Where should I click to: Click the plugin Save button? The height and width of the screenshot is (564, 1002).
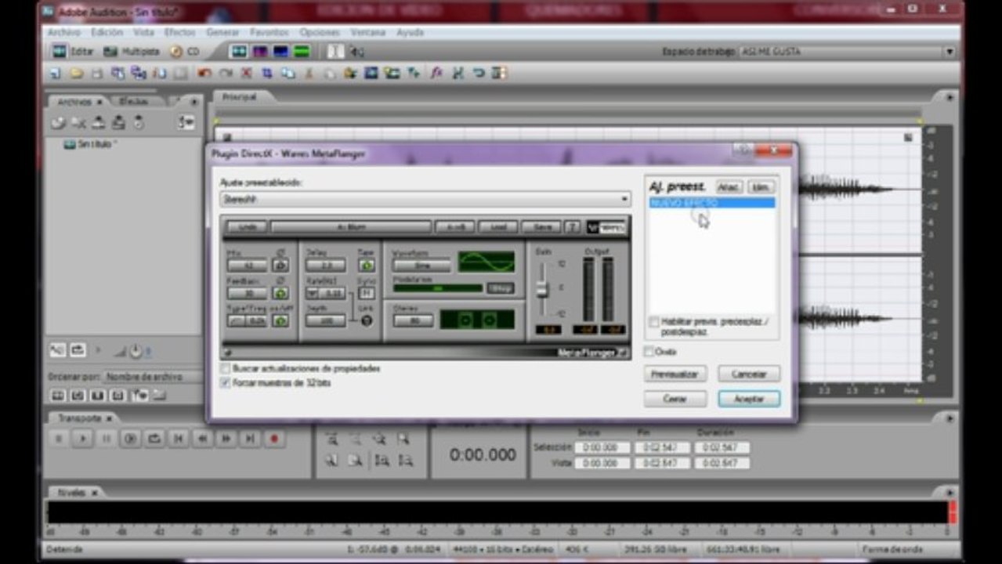(541, 226)
